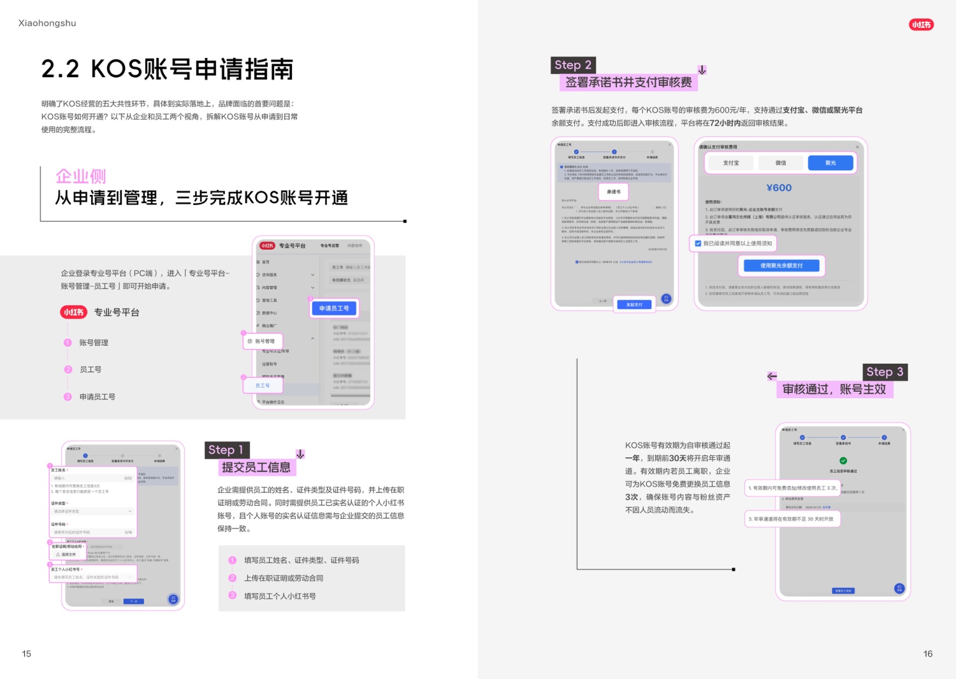This screenshot has height=679, width=956.
Task: Click the 证件号码 input field
Action: [92, 532]
